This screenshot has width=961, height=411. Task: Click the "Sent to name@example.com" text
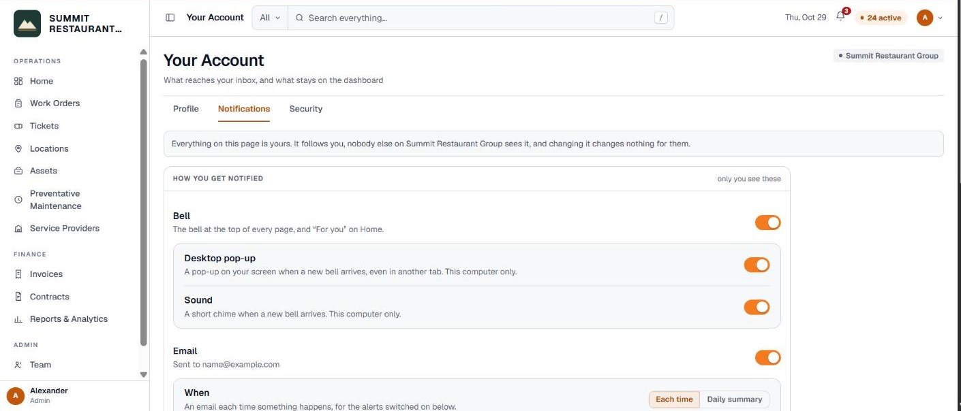pyautogui.click(x=226, y=365)
